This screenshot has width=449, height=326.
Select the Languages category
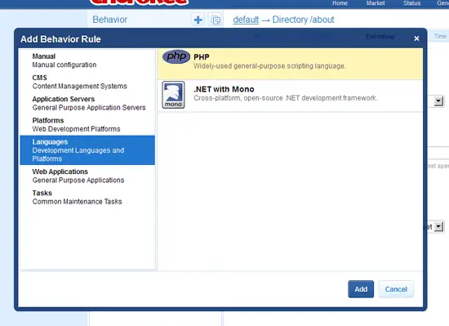(x=87, y=150)
